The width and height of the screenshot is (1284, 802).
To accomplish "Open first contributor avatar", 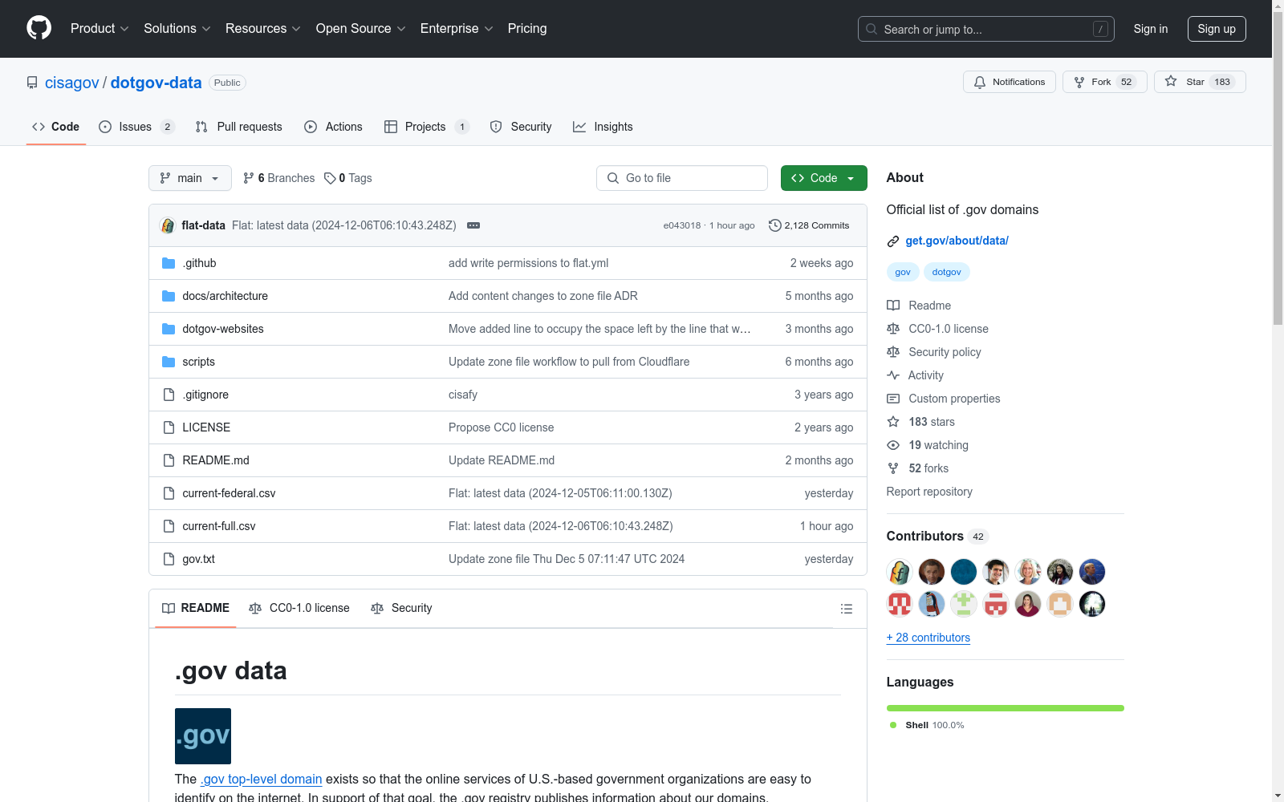I will click(x=900, y=572).
